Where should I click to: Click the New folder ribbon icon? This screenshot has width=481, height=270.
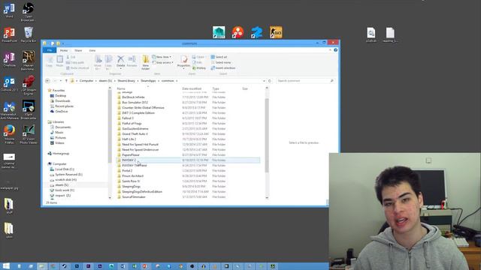tap(146, 62)
